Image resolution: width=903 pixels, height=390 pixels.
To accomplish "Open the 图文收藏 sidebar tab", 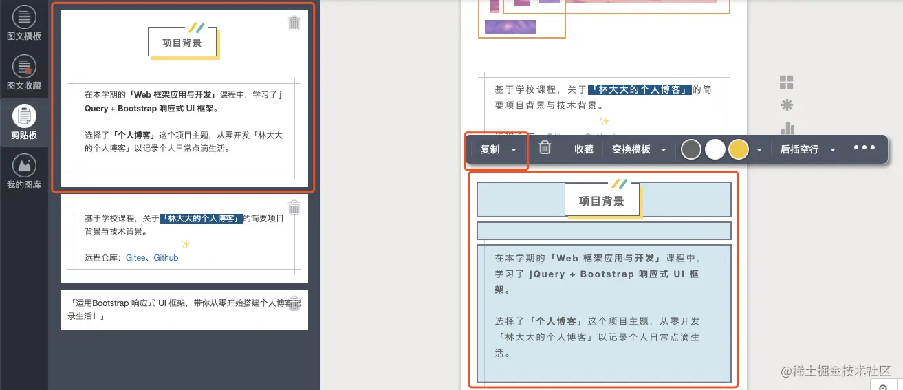I will click(24, 73).
